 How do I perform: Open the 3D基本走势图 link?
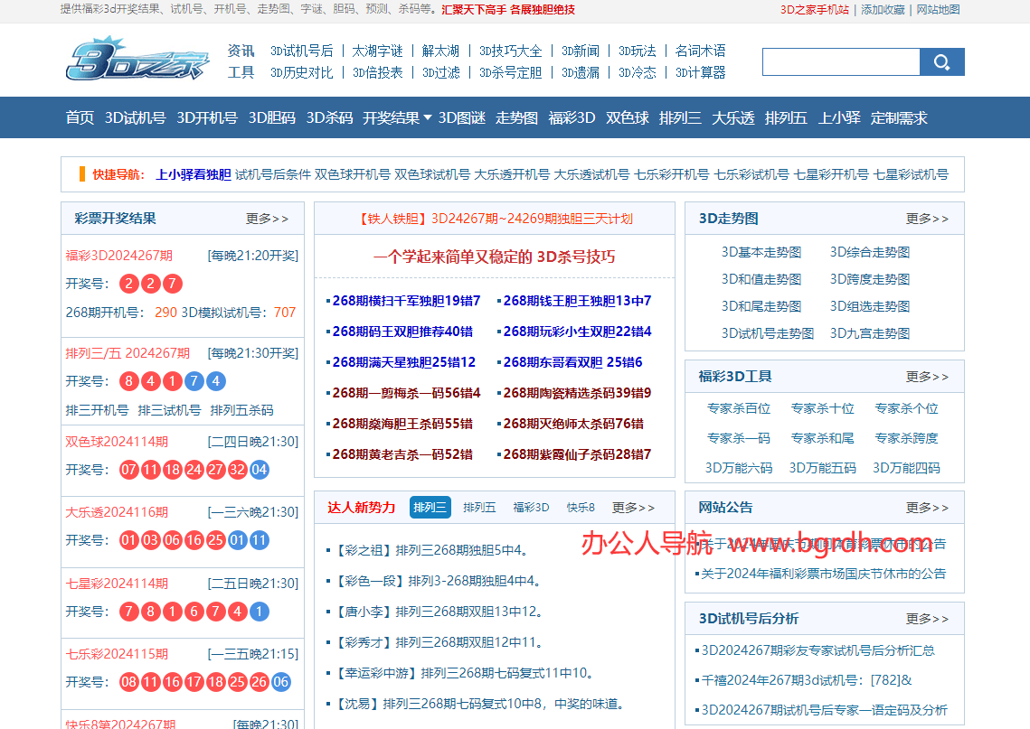761,252
